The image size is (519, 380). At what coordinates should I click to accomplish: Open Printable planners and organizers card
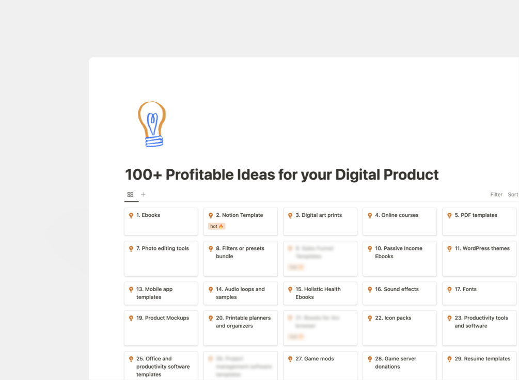point(241,327)
